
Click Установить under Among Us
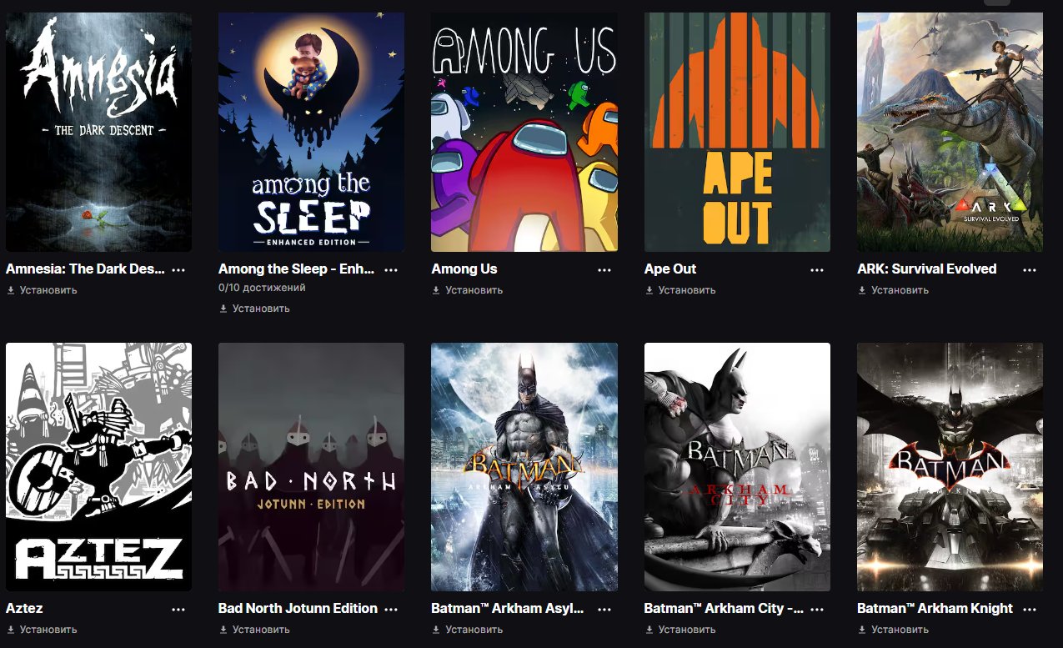467,290
